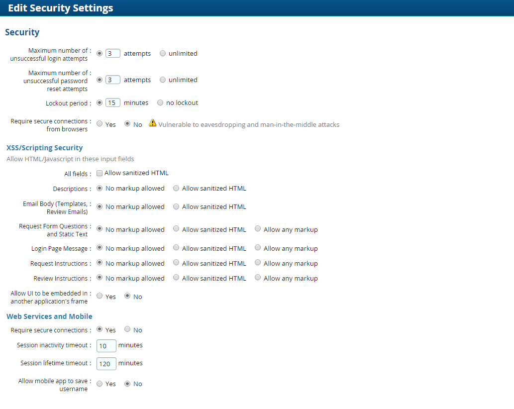This screenshot has width=514, height=409.
Task: Select unlimited for password reset attempts
Action: click(x=163, y=80)
